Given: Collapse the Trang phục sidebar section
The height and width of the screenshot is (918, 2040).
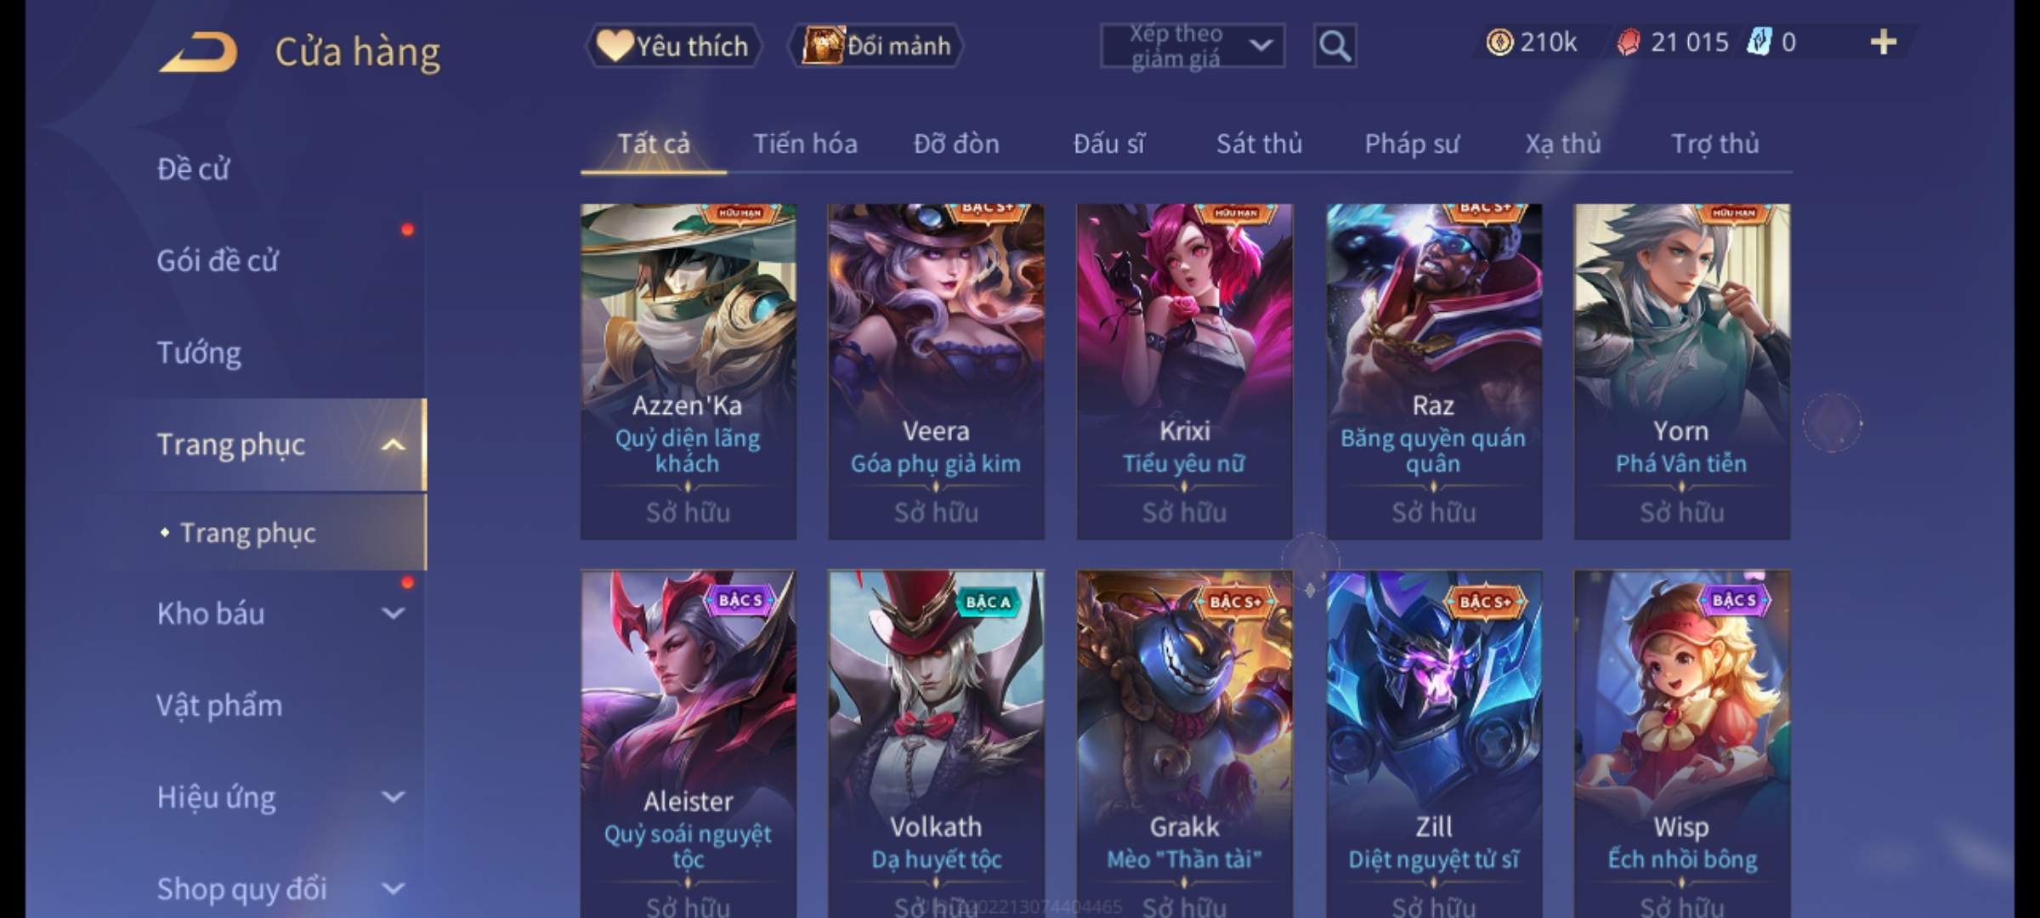Looking at the screenshot, I should tap(393, 445).
